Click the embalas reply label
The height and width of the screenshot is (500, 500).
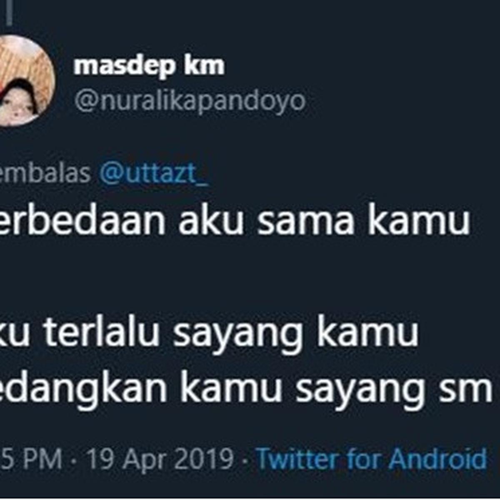pyautogui.click(x=45, y=174)
